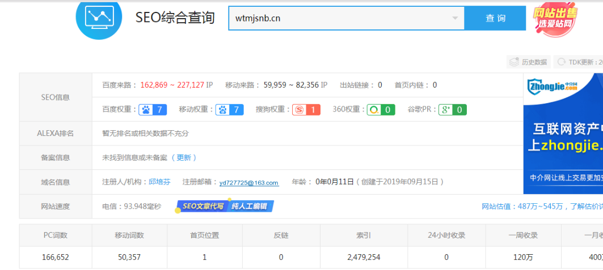Viewport: 603px width, 270px height.
Task: Click the SEO monitor logo icon
Action: point(99,17)
